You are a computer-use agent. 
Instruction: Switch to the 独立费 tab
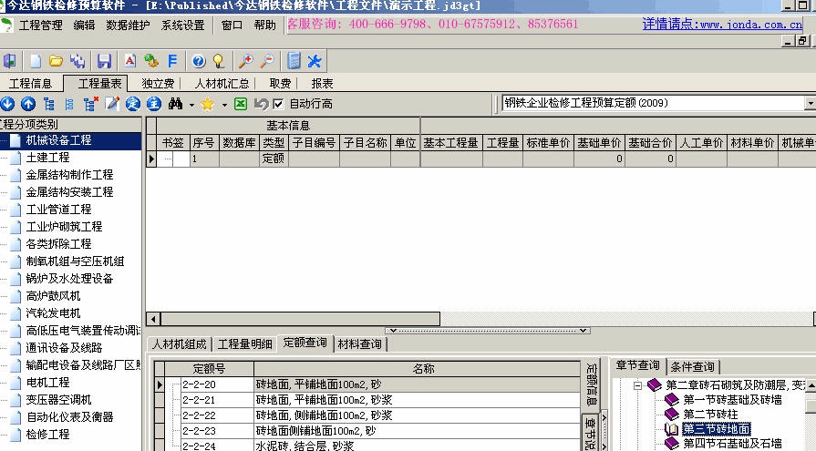(158, 84)
